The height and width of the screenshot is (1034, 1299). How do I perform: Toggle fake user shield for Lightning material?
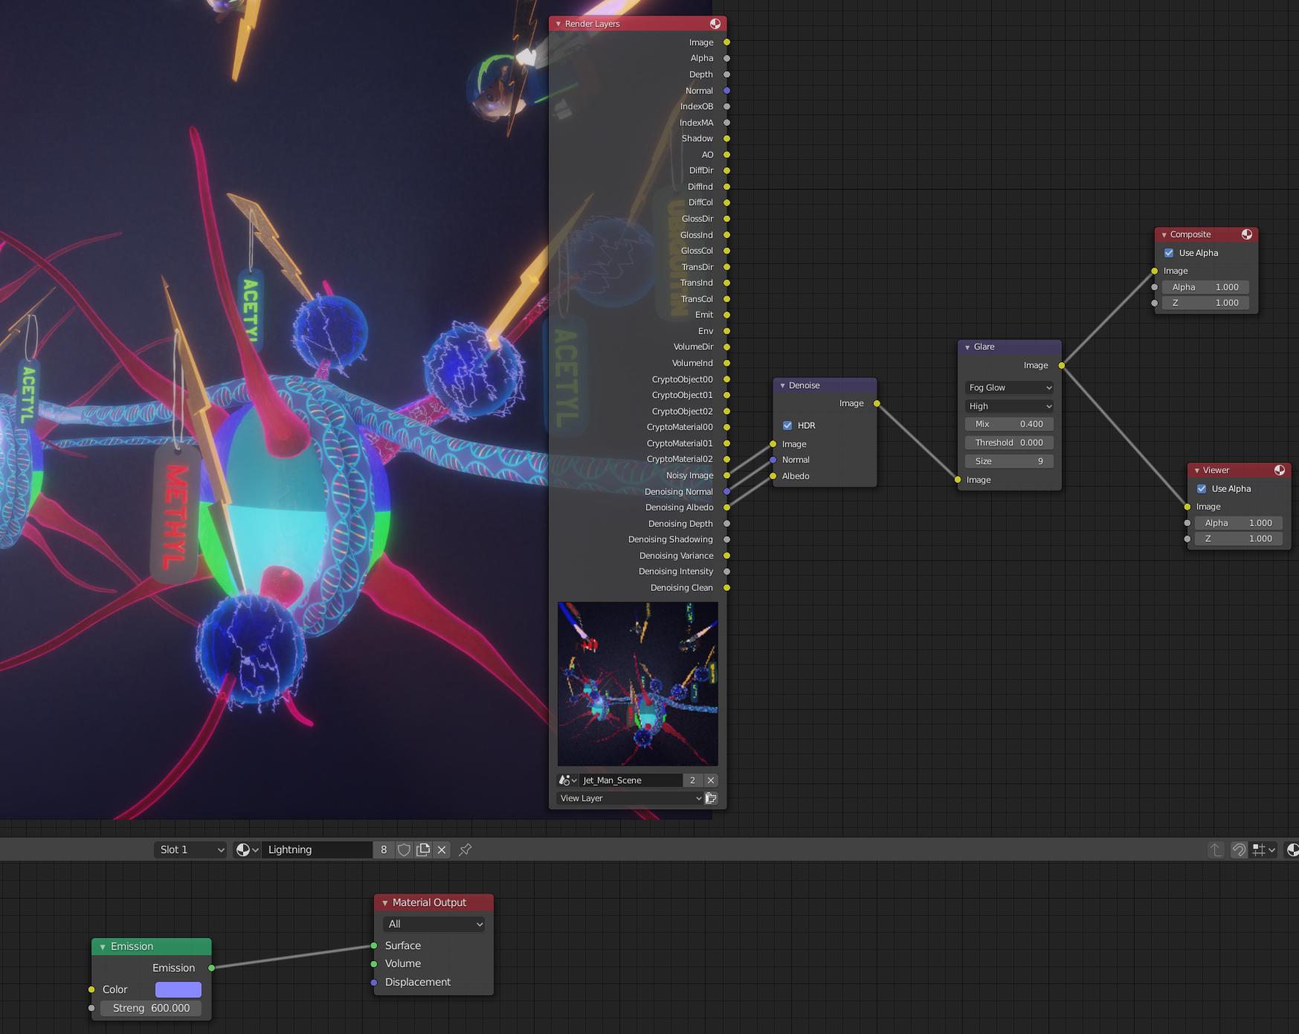coord(404,850)
